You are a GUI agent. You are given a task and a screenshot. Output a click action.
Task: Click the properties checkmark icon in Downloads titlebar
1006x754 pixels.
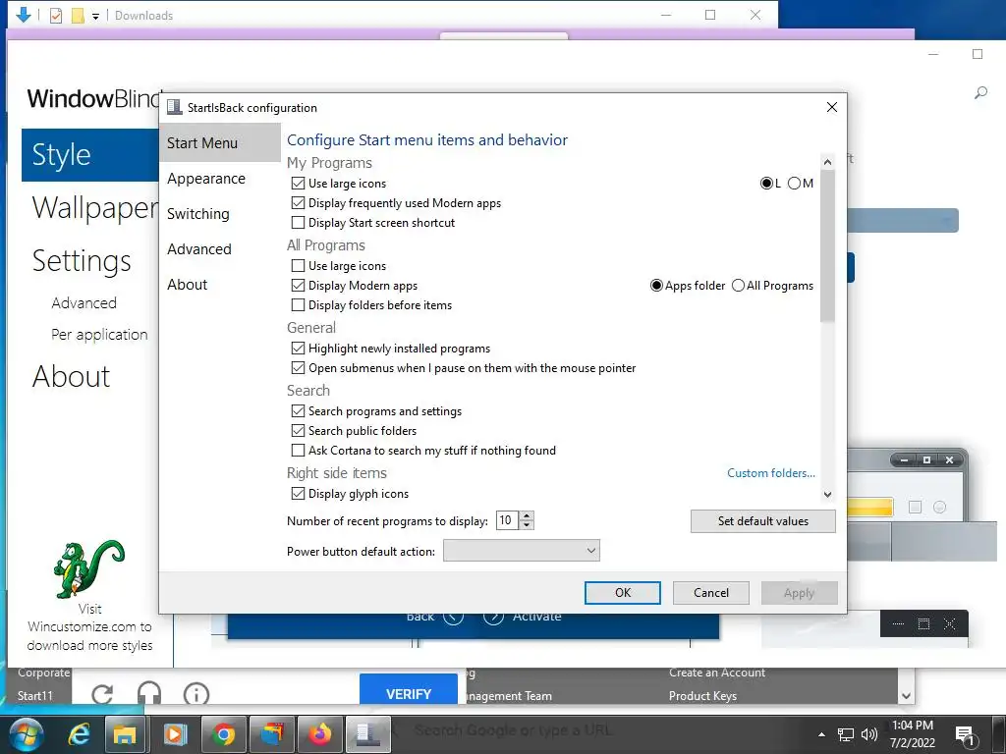pos(56,16)
